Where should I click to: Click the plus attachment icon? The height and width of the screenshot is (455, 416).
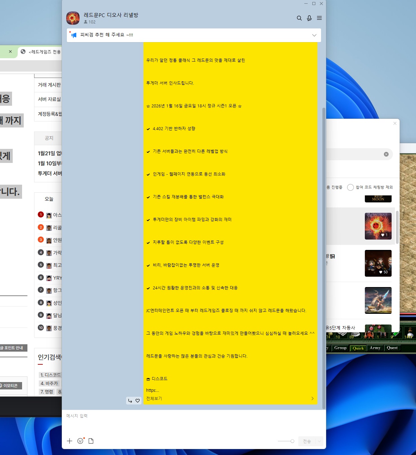tap(70, 441)
